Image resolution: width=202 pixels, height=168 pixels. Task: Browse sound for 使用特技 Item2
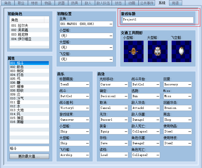pos(189,143)
